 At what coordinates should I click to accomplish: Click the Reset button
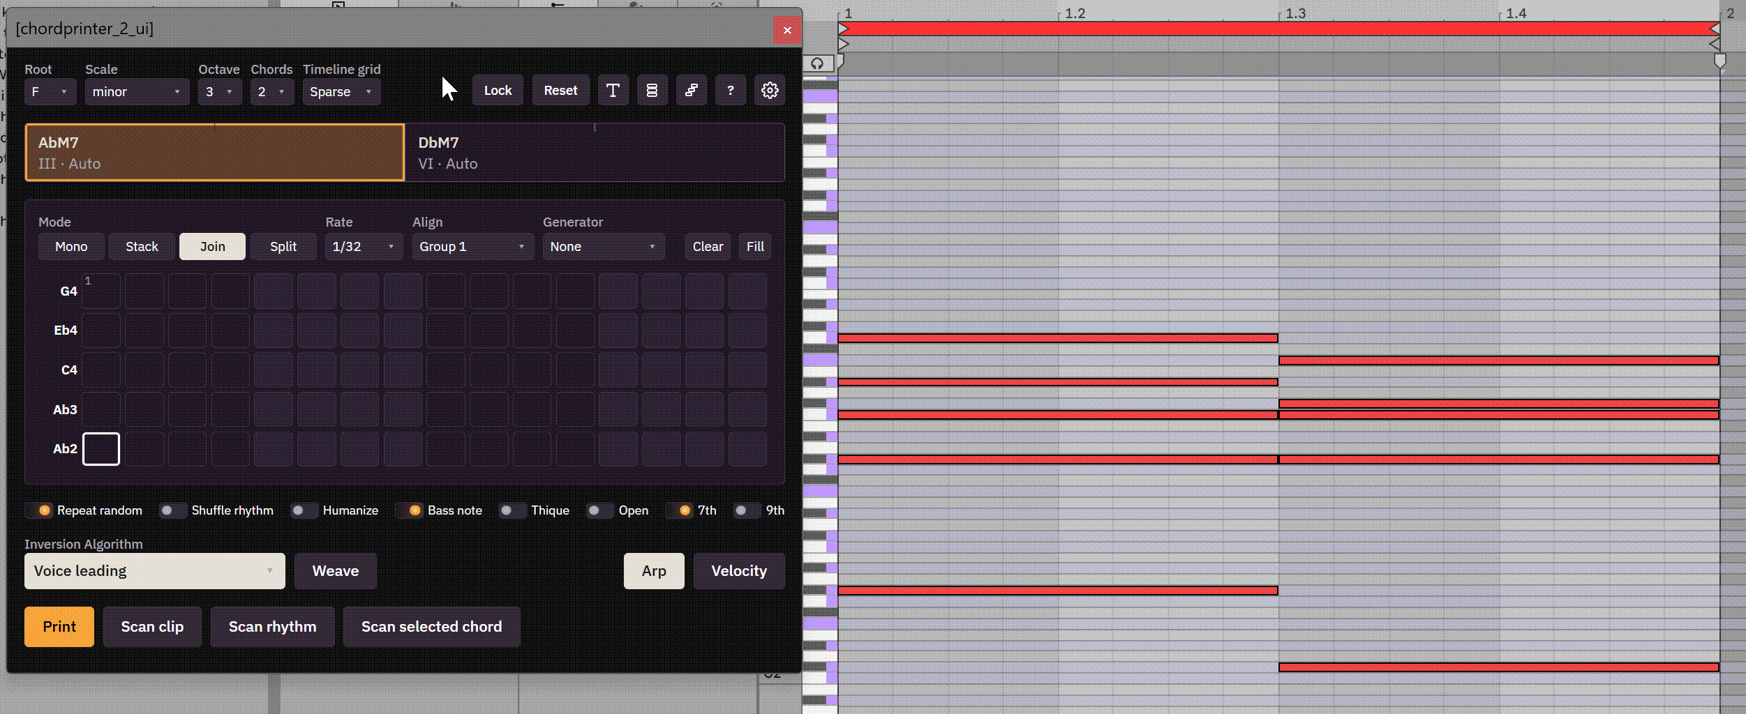coord(560,91)
